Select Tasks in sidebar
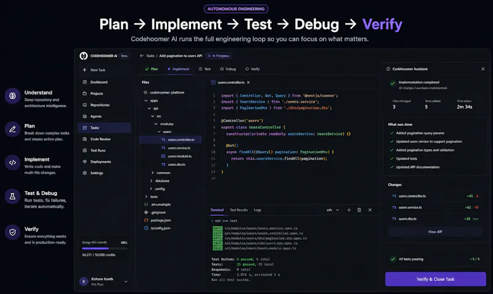Viewport: 493px width, 294px height. click(104, 128)
